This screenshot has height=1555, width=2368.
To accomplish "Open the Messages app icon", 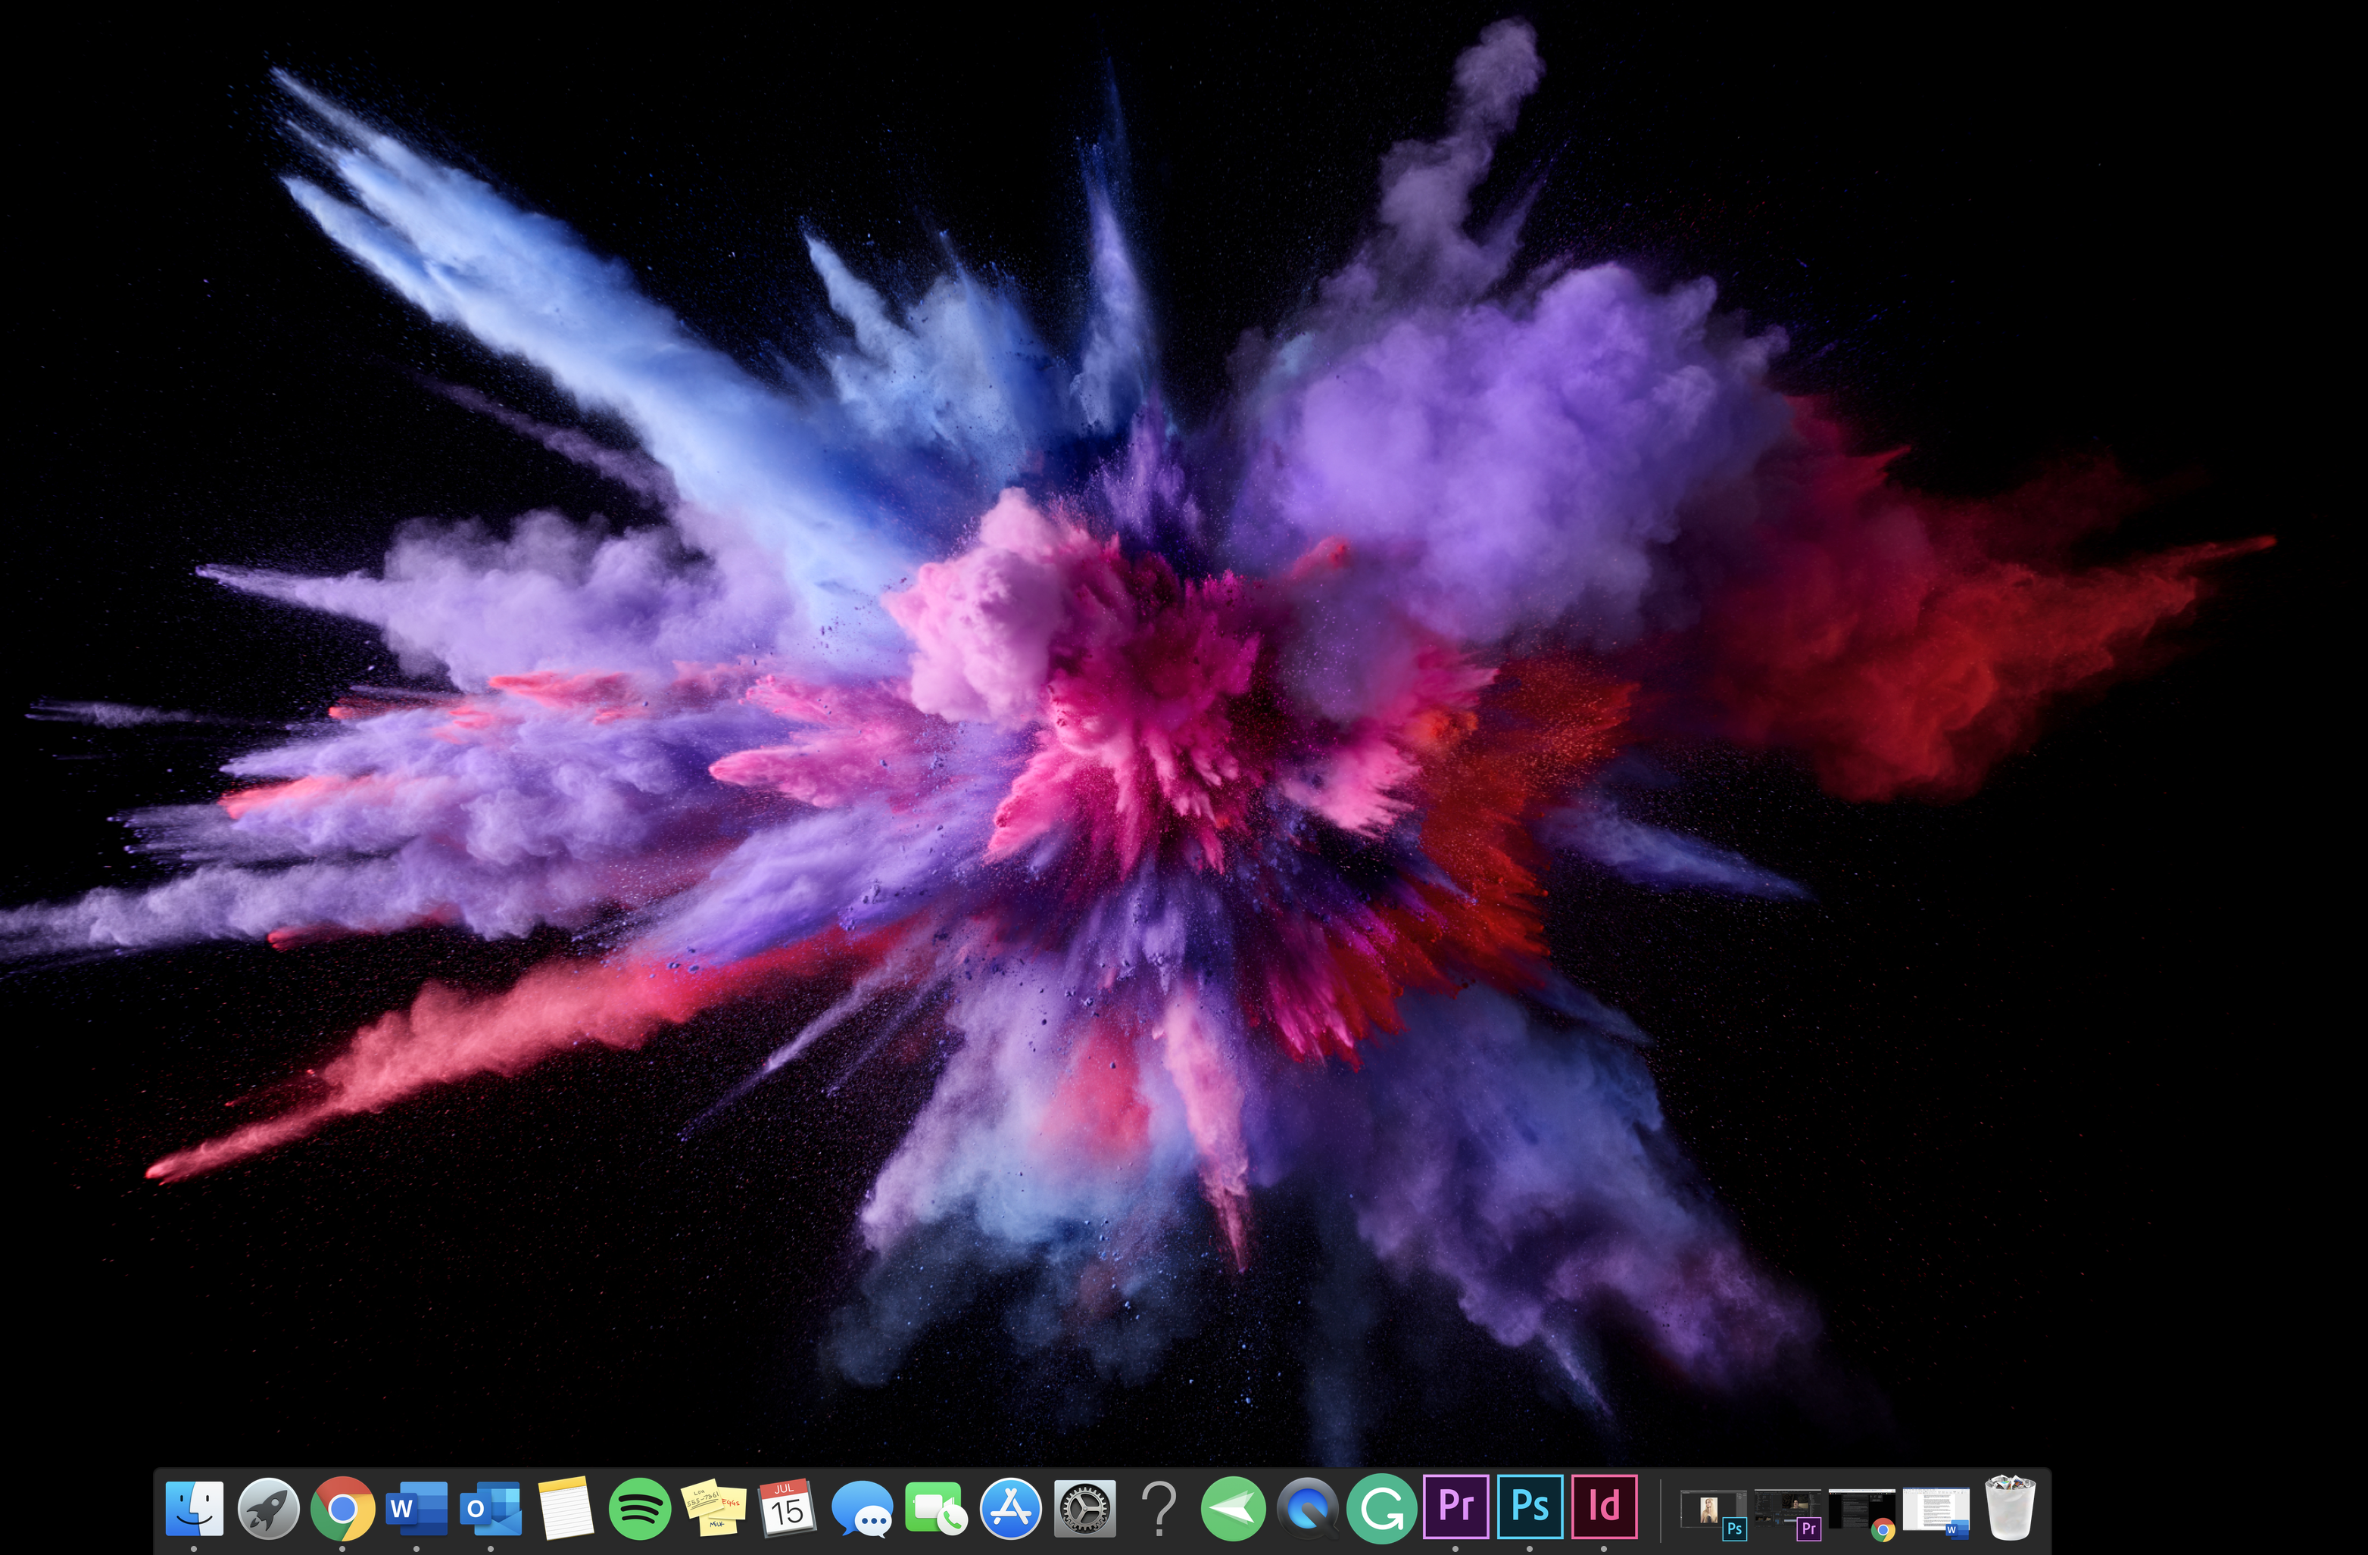I will [x=862, y=1508].
